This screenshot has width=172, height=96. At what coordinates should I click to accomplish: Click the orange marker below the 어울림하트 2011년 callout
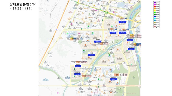click(110, 81)
